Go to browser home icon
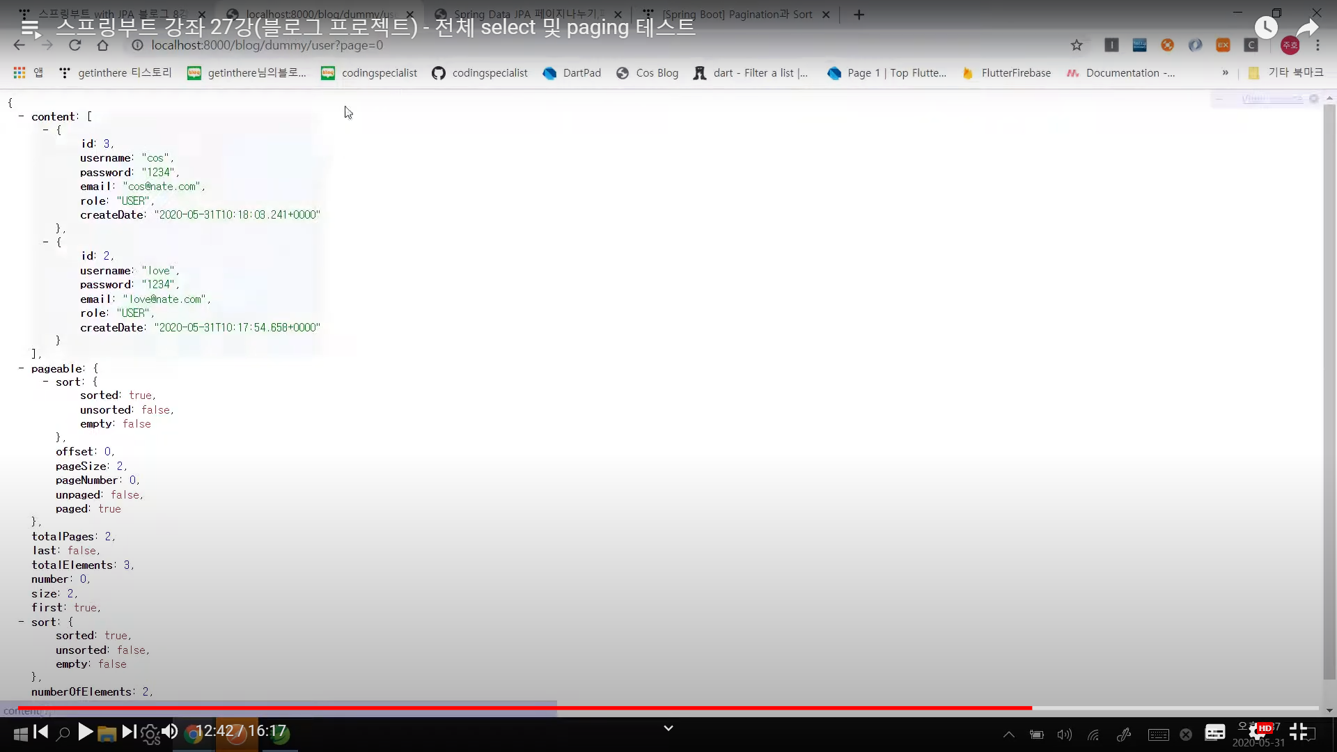 click(x=102, y=45)
